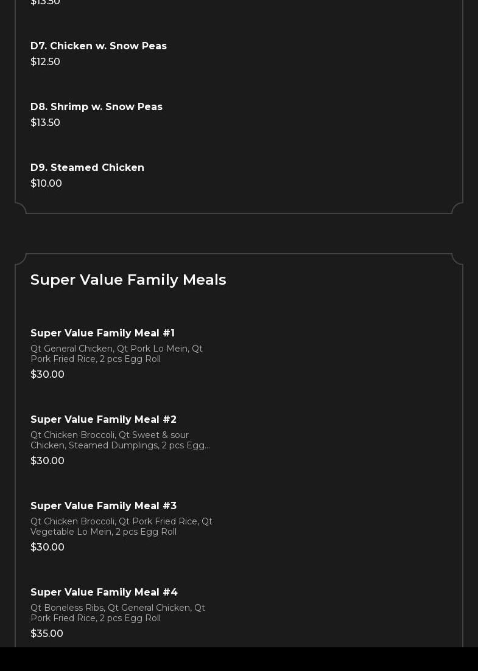478x671 pixels.
Task: Open Super Value Family Meal #4
Action: (104, 593)
